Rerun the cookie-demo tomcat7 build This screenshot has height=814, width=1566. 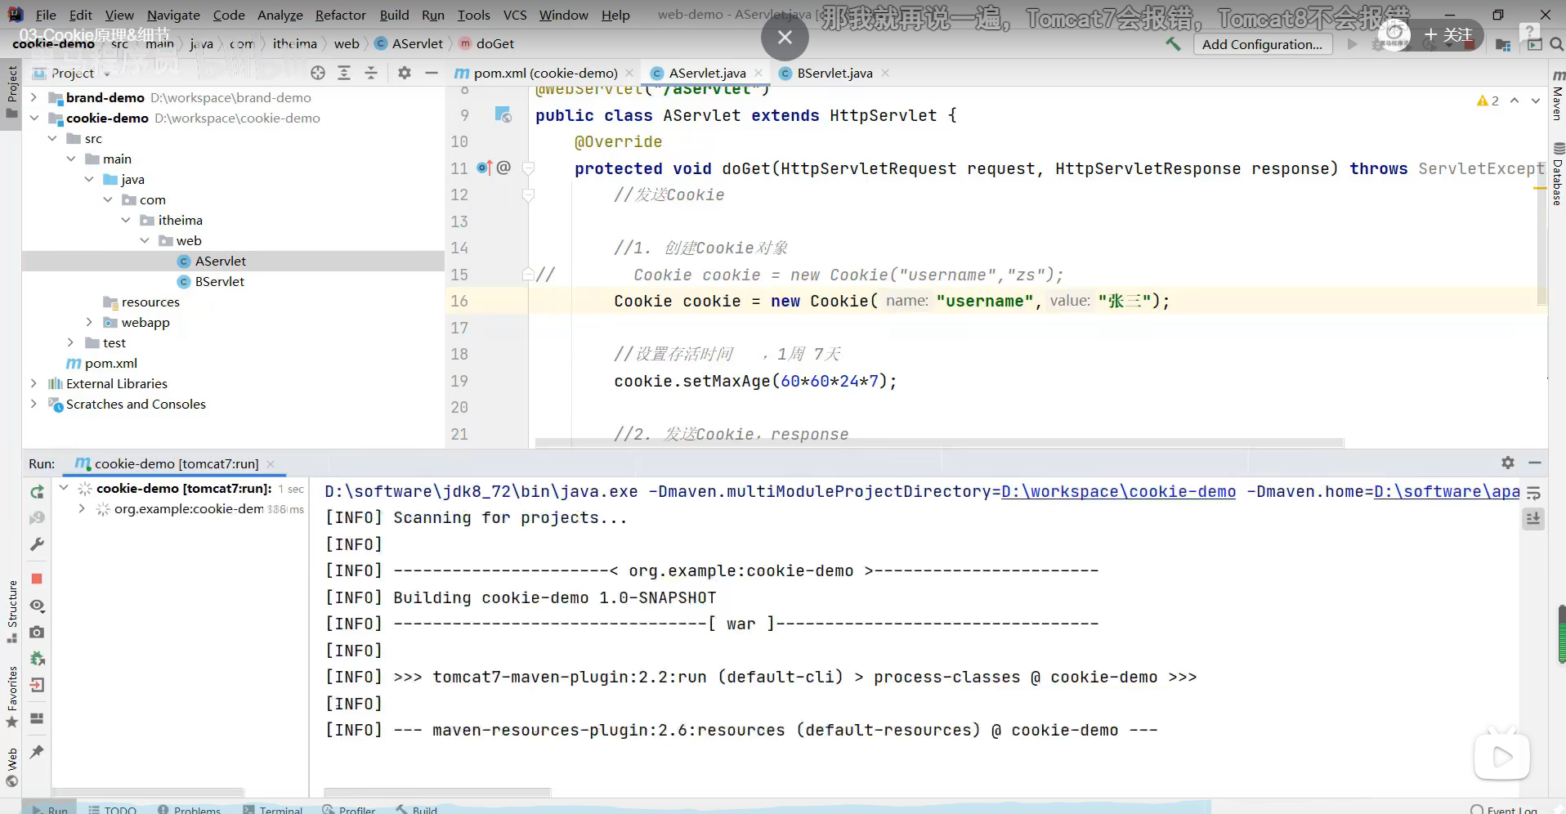[37, 492]
